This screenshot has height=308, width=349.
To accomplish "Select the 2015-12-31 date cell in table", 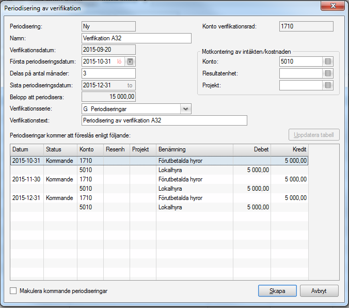I will [27, 198].
